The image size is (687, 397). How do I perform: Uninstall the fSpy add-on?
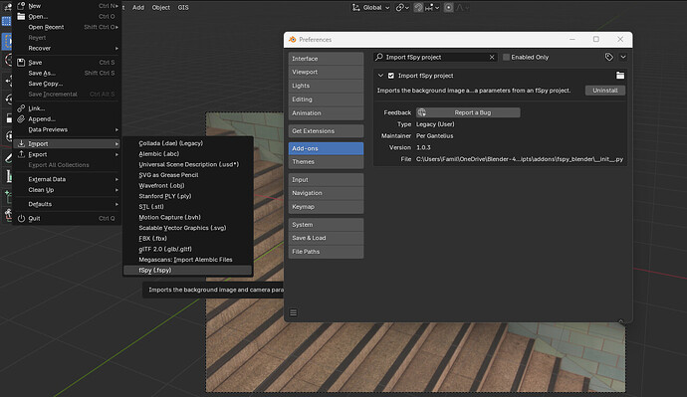[x=605, y=91]
